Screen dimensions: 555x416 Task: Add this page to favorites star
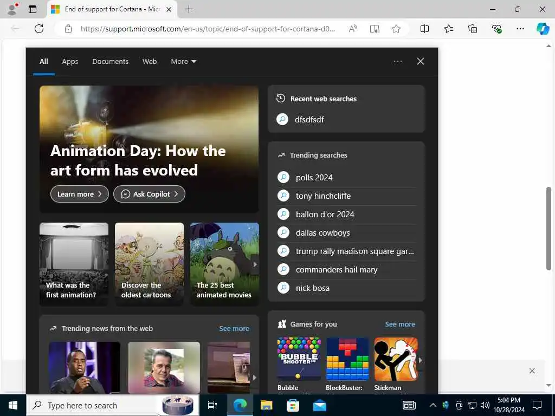pyautogui.click(x=396, y=29)
